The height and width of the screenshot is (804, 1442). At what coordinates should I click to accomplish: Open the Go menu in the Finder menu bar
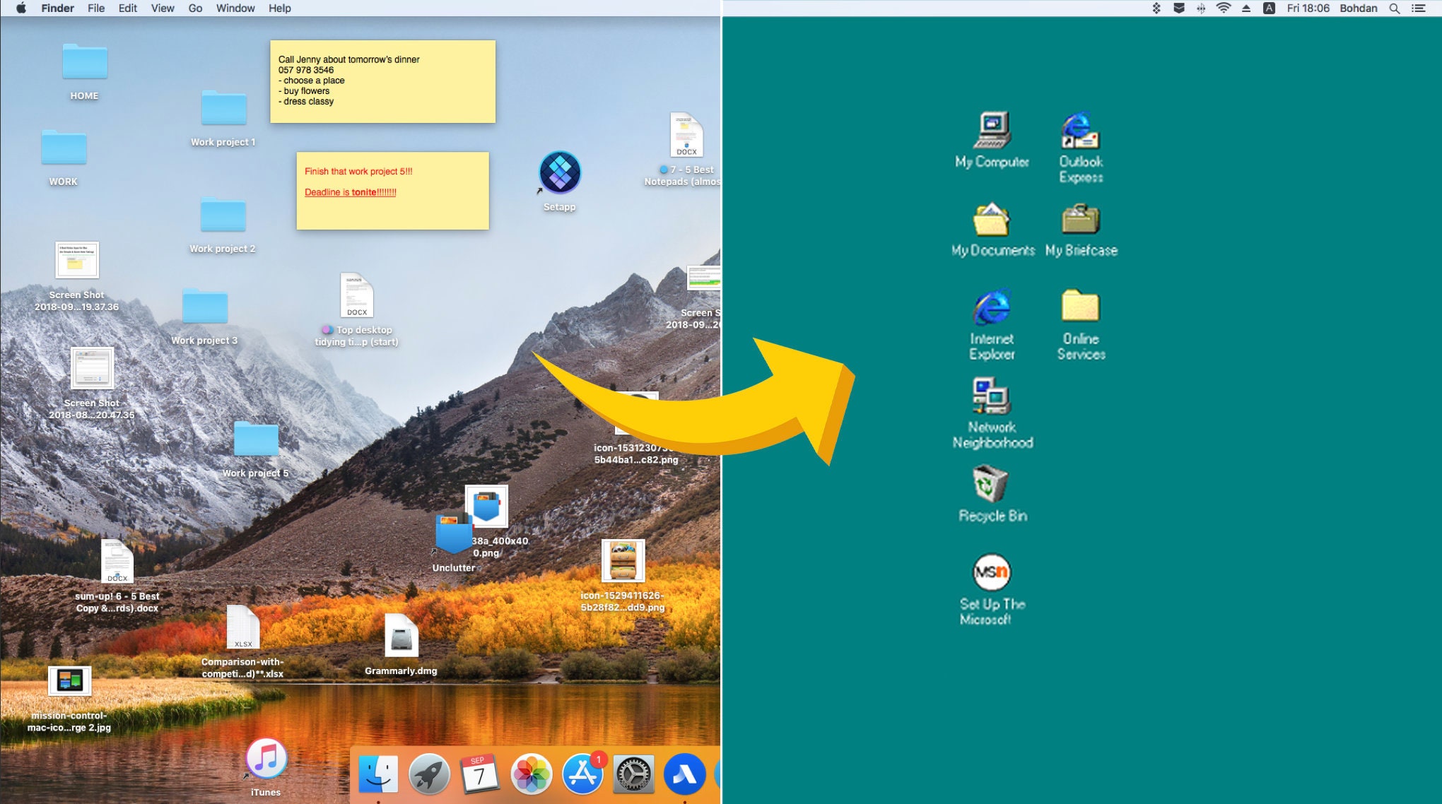coord(194,8)
